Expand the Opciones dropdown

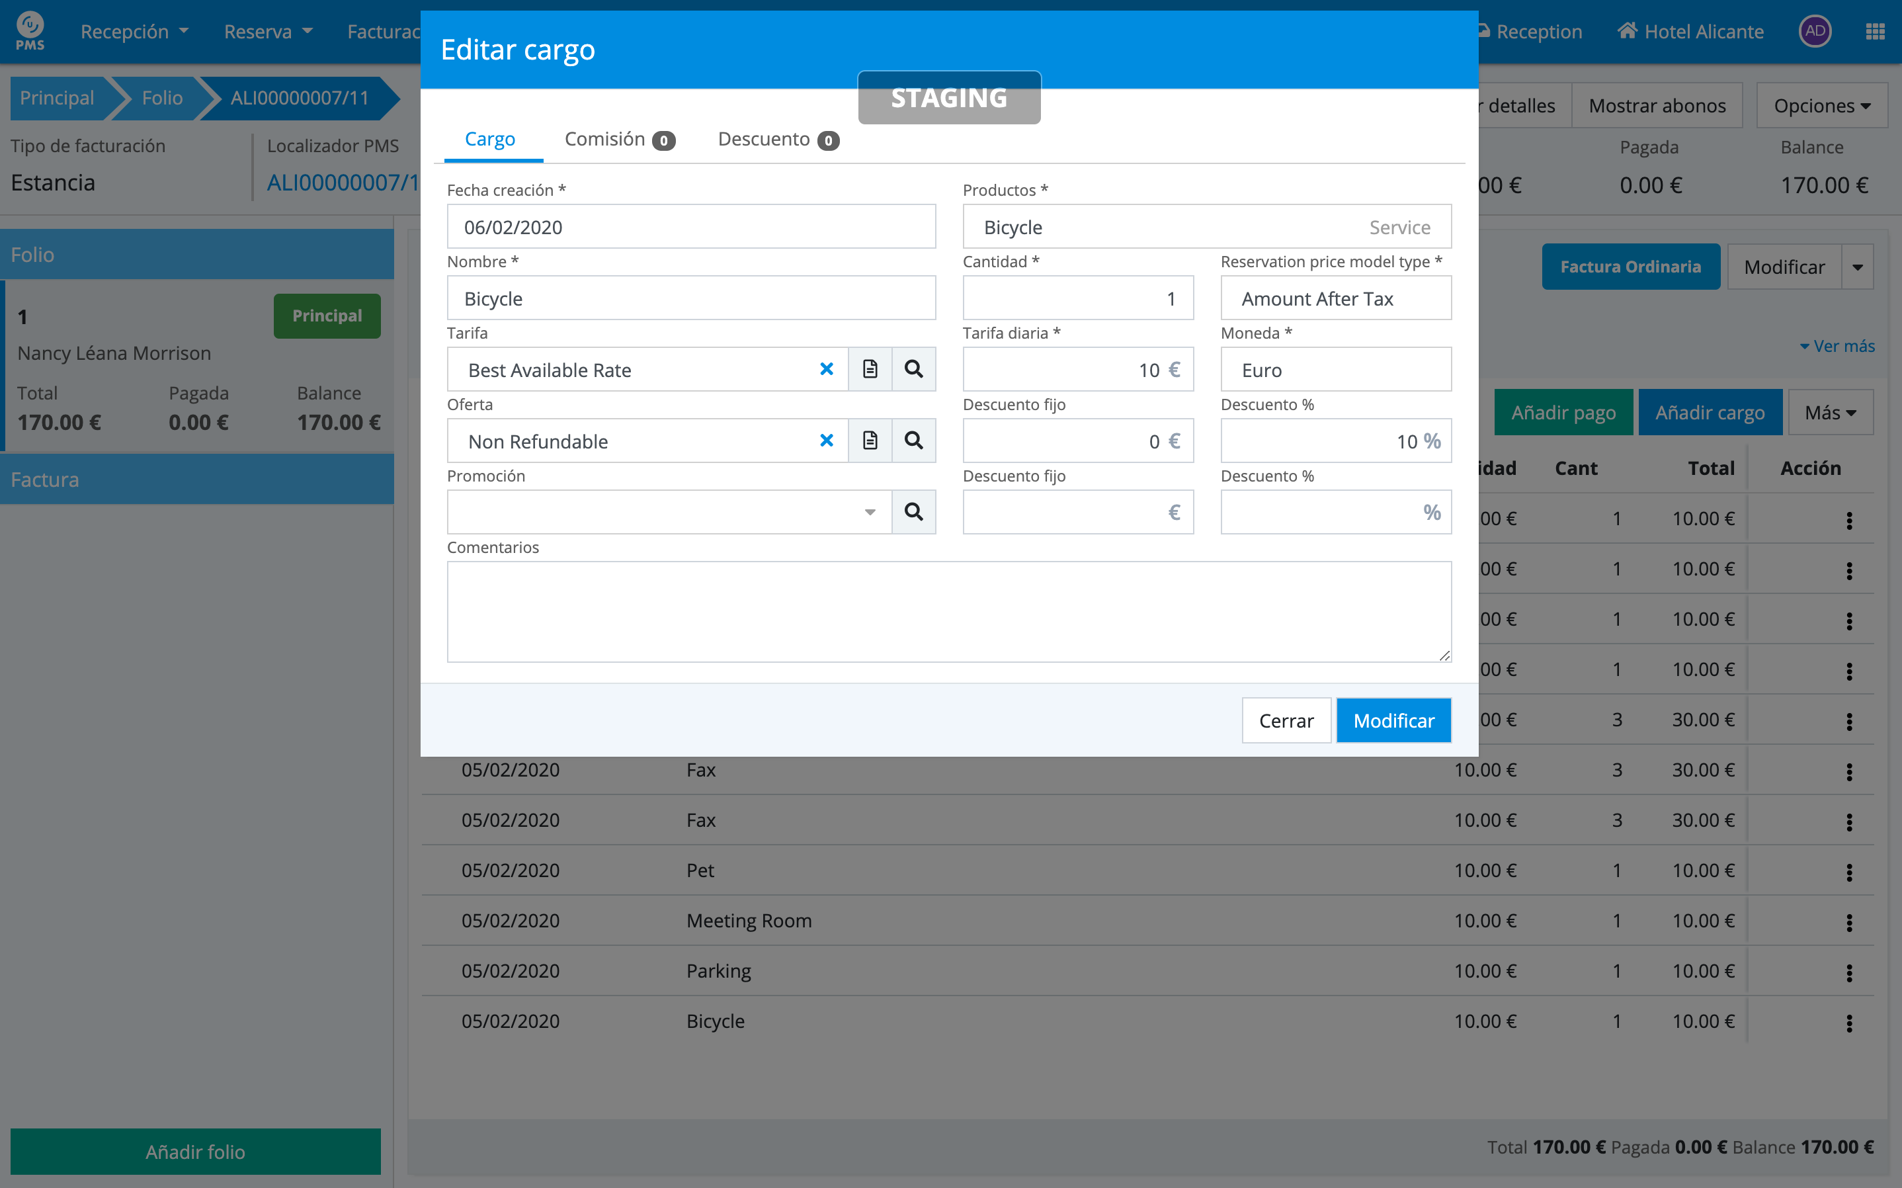click(x=1821, y=106)
